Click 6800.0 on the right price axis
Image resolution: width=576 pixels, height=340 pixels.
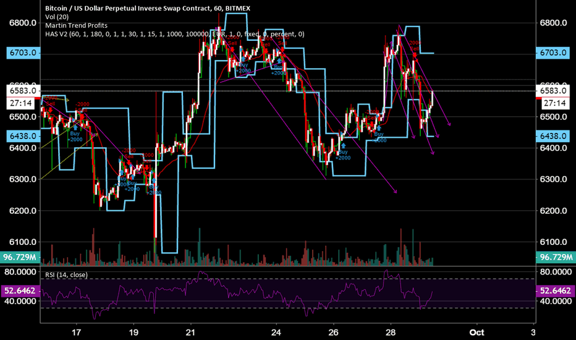coord(554,23)
